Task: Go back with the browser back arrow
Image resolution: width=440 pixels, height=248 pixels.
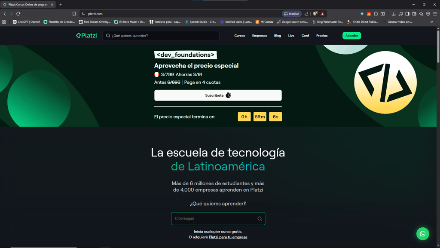Action: click(4, 14)
